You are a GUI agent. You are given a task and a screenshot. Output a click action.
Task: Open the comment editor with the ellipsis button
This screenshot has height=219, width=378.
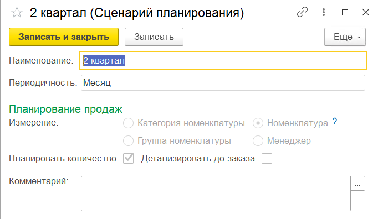point(357,184)
